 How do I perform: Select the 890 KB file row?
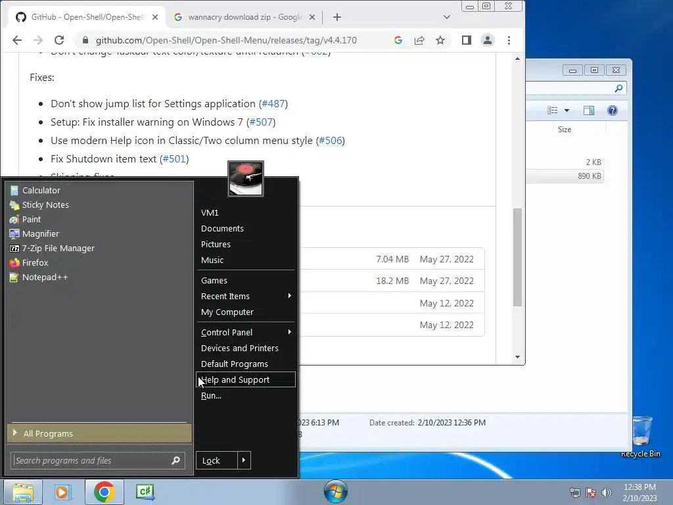click(x=565, y=176)
